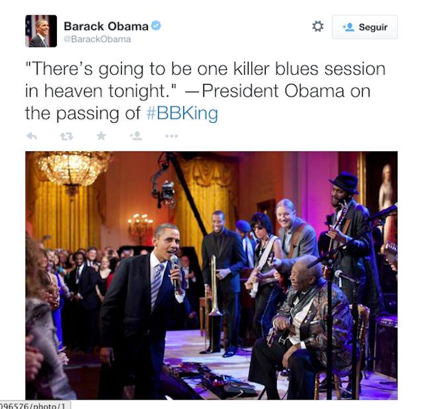Open the profile avatar picture
This screenshot has width=423, height=409.
pyautogui.click(x=41, y=31)
